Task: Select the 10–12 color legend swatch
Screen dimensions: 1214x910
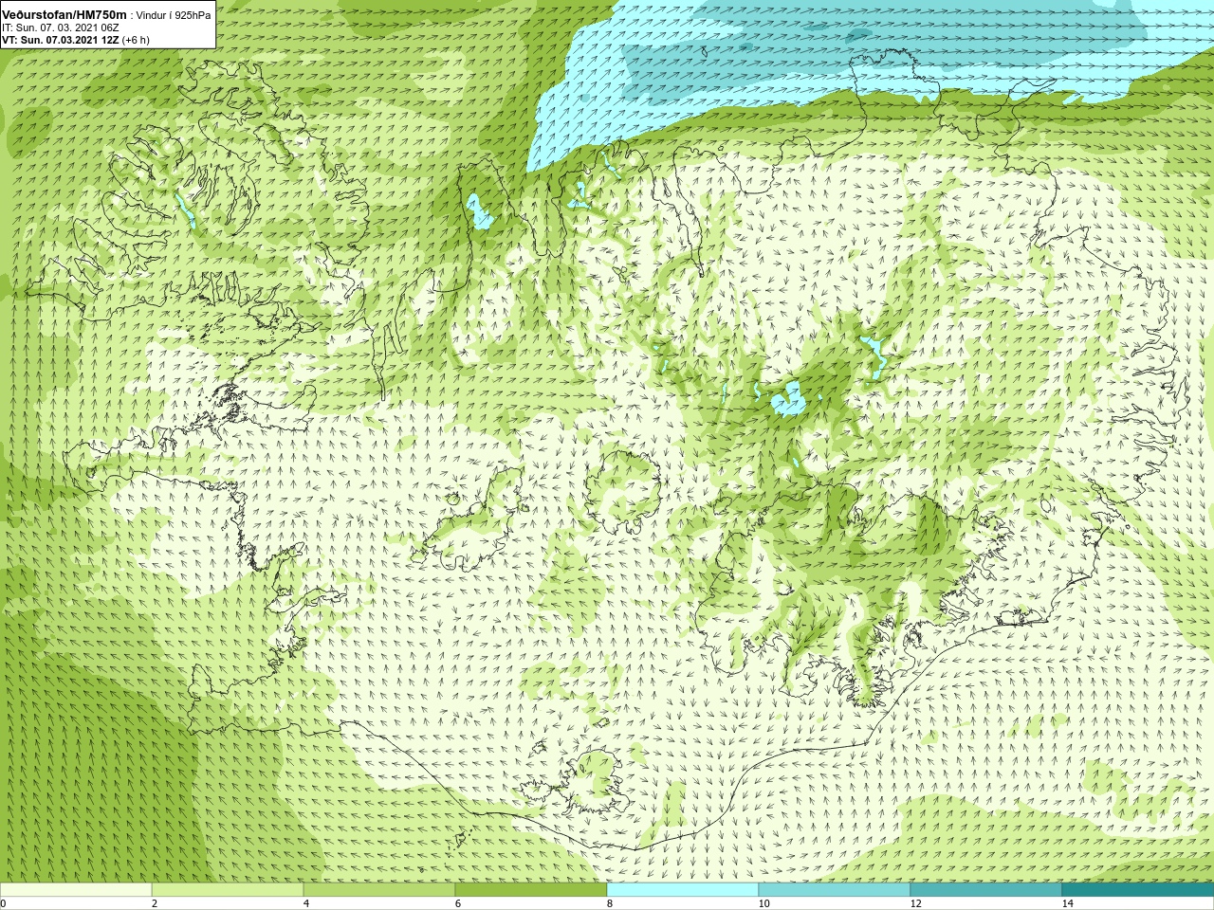Action: point(835,890)
